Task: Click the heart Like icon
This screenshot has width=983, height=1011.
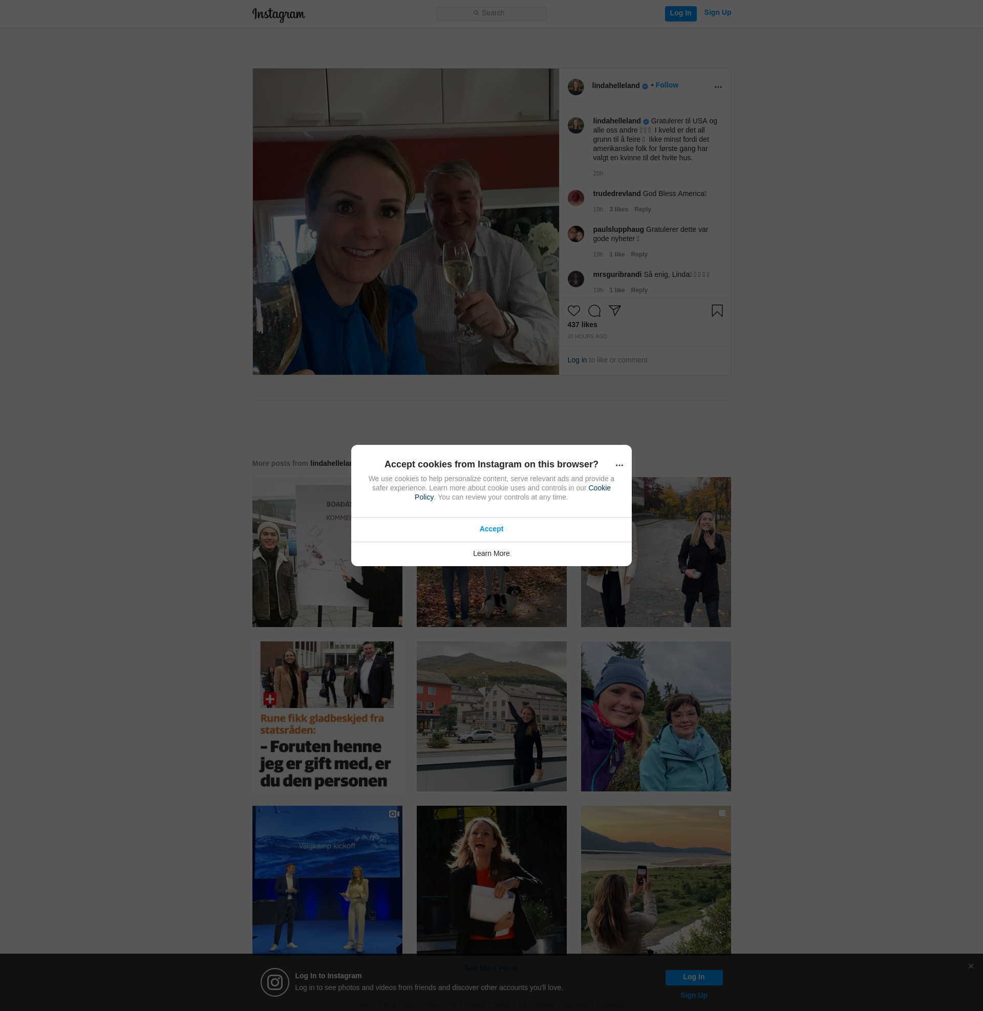Action: [x=573, y=311]
